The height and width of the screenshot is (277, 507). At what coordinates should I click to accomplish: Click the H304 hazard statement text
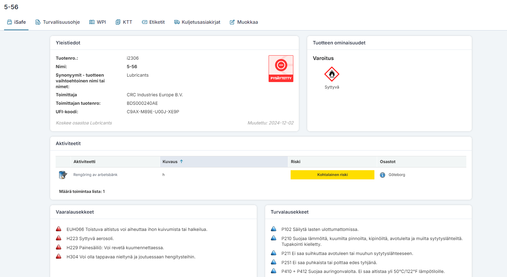point(131,257)
